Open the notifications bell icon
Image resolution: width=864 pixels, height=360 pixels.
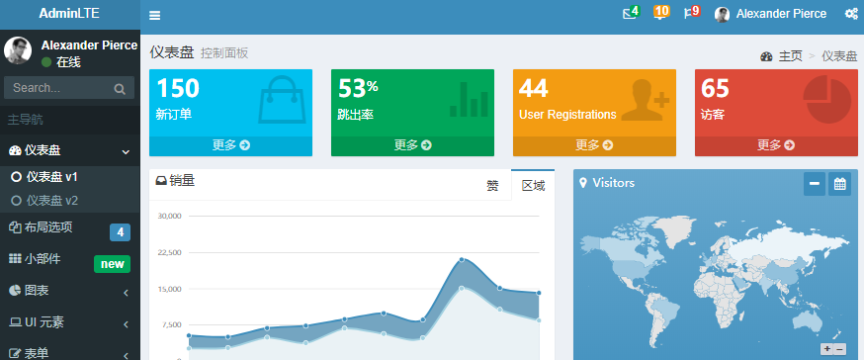coord(659,15)
